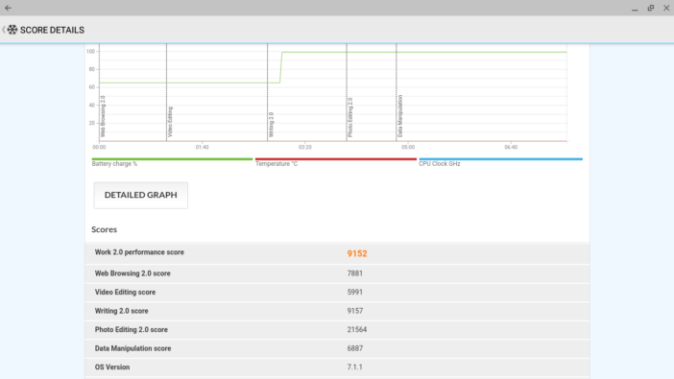Select the Writing 2.0 graph marker
The width and height of the screenshot is (674, 379).
point(271,125)
